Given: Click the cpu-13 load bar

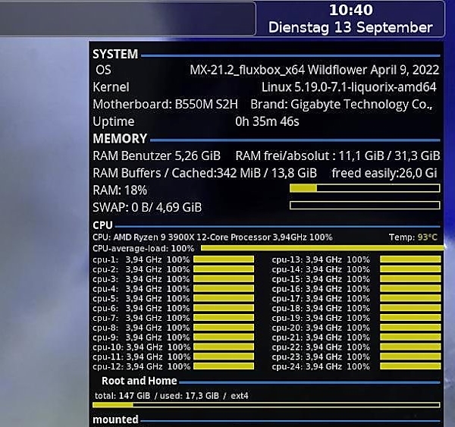Looking at the screenshot, I should (x=409, y=259).
